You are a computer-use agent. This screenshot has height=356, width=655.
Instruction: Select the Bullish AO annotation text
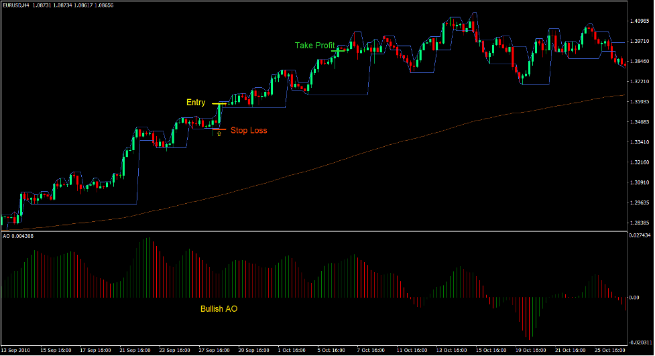tap(219, 309)
